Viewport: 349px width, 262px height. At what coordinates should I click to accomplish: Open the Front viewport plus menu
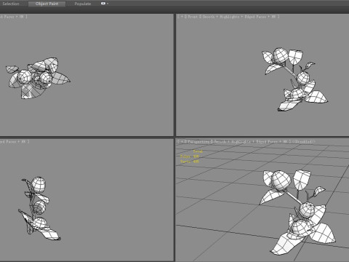[182, 17]
